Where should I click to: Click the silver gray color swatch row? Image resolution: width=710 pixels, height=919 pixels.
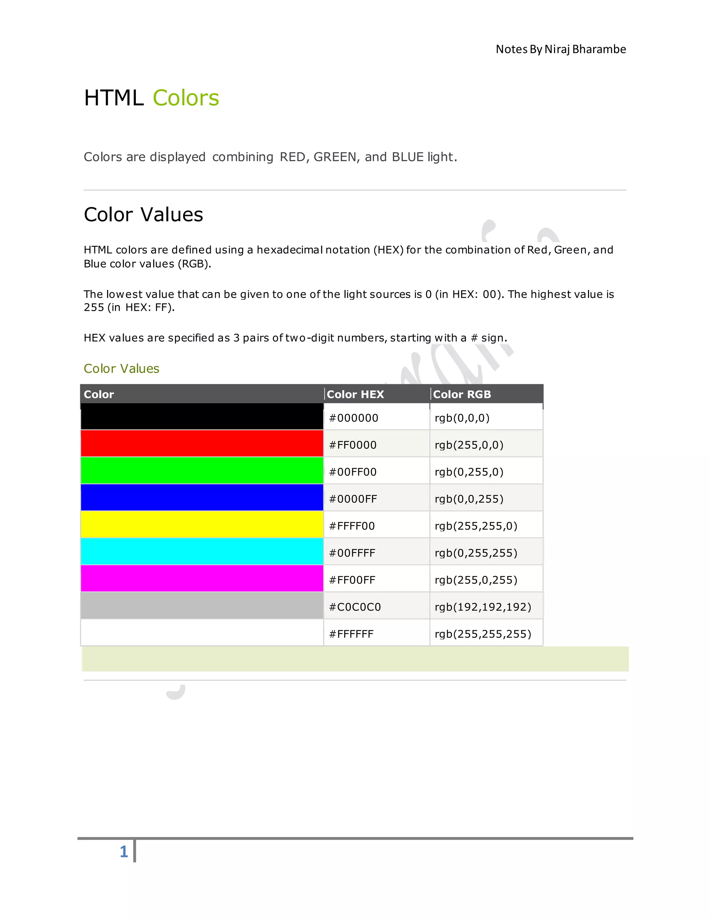pos(202,605)
